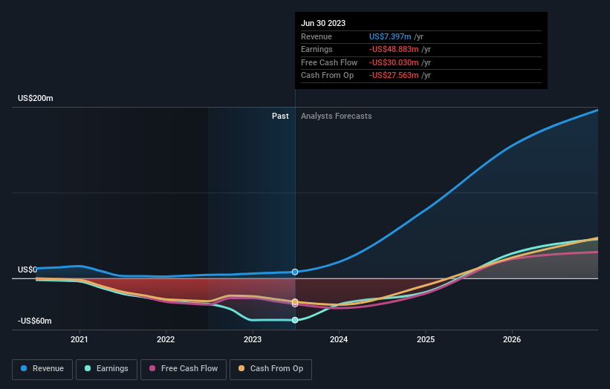This screenshot has height=389, width=610.
Task: Click the -US$48.883m earnings value in tooltip
Action: [394, 49]
